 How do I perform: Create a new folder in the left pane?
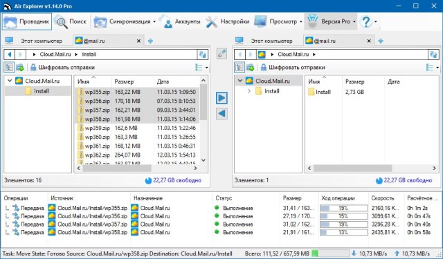[20, 68]
